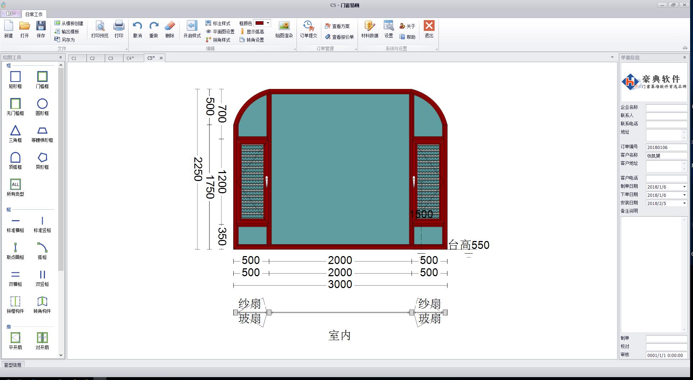
Task: Click the 贴图渲染 texture render icon
Action: 284,29
